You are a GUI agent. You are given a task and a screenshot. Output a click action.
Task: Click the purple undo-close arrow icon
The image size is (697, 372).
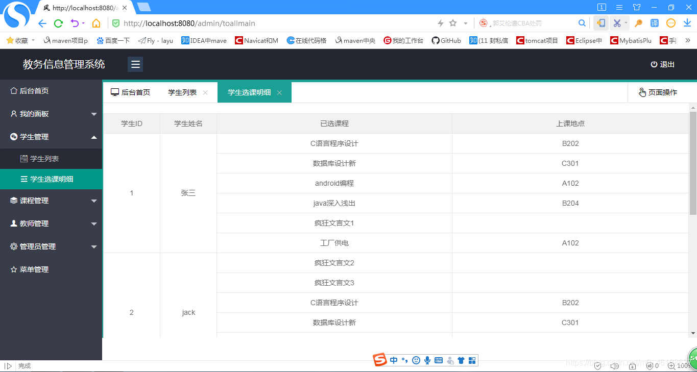(x=75, y=23)
